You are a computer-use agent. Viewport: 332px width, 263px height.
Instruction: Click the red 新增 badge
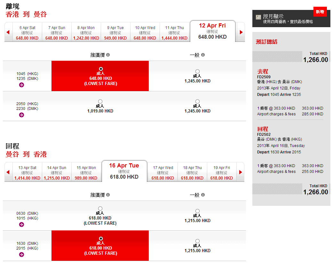(320, 12)
